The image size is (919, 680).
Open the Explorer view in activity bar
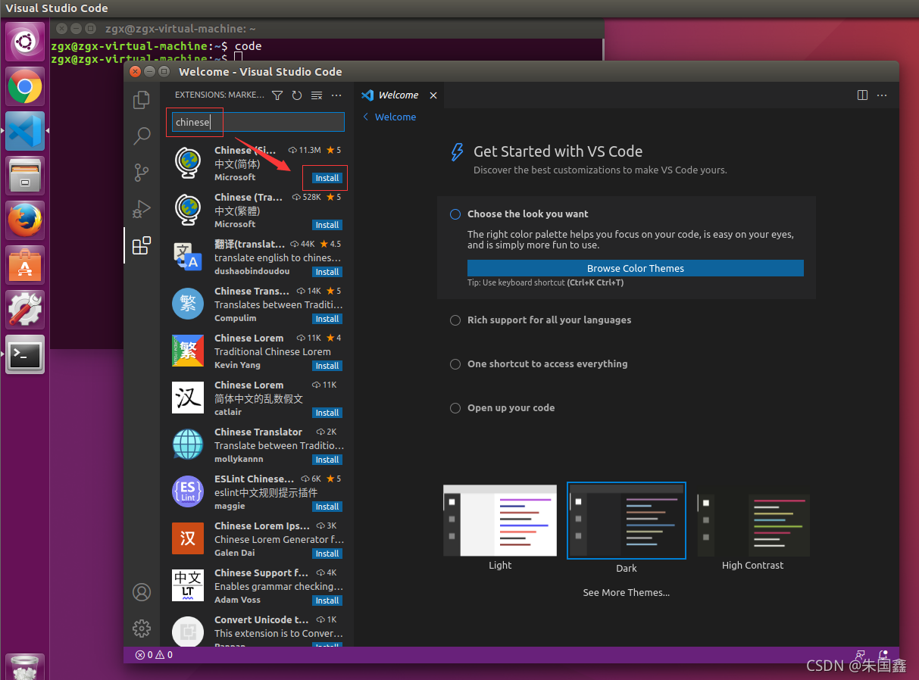pos(142,99)
